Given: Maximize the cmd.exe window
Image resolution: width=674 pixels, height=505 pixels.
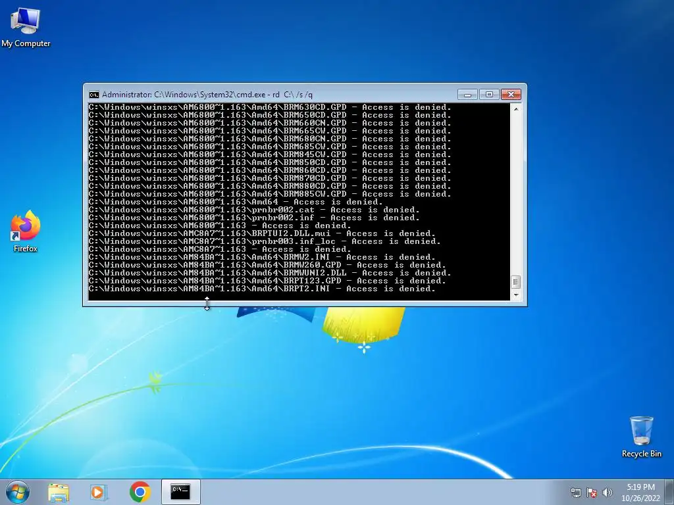Looking at the screenshot, I should coord(489,95).
